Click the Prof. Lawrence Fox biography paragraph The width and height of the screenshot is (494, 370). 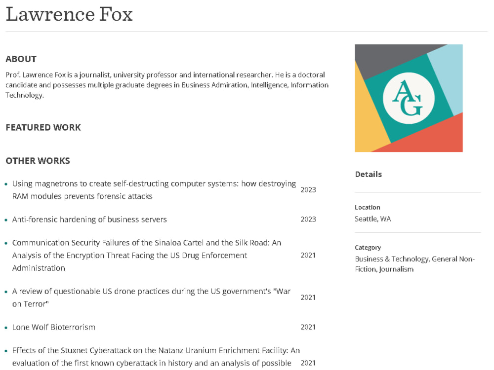(x=167, y=85)
